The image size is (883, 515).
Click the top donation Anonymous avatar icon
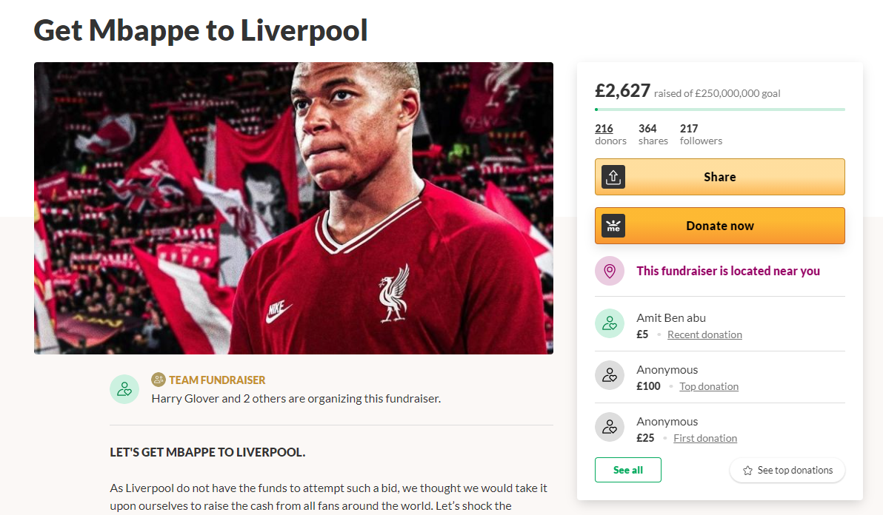click(x=609, y=375)
